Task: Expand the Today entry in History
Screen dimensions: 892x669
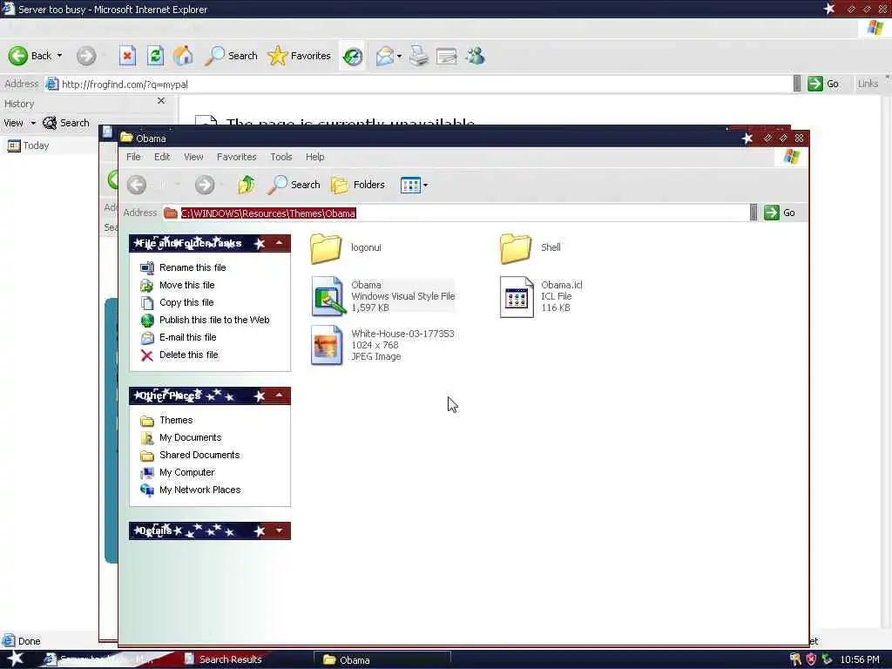Action: pyautogui.click(x=29, y=145)
